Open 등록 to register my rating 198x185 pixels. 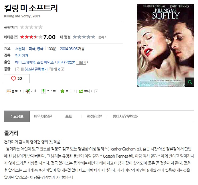coord(102,37)
